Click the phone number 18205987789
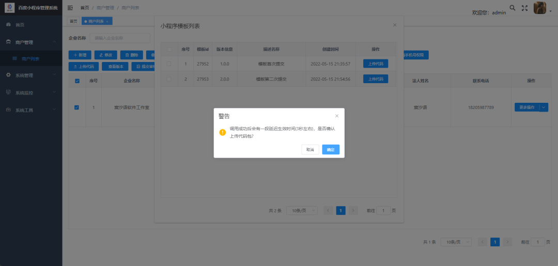This screenshot has height=266, width=558. point(481,107)
